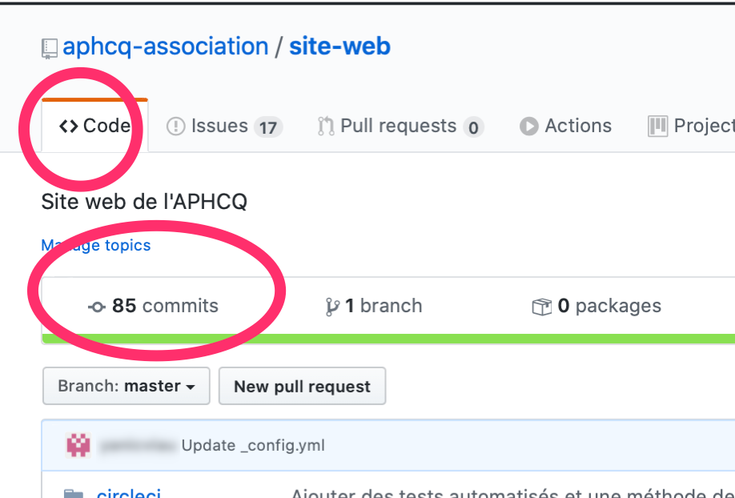This screenshot has height=498, width=735.
Task: Click the latest commit author avatar
Action: [78, 445]
